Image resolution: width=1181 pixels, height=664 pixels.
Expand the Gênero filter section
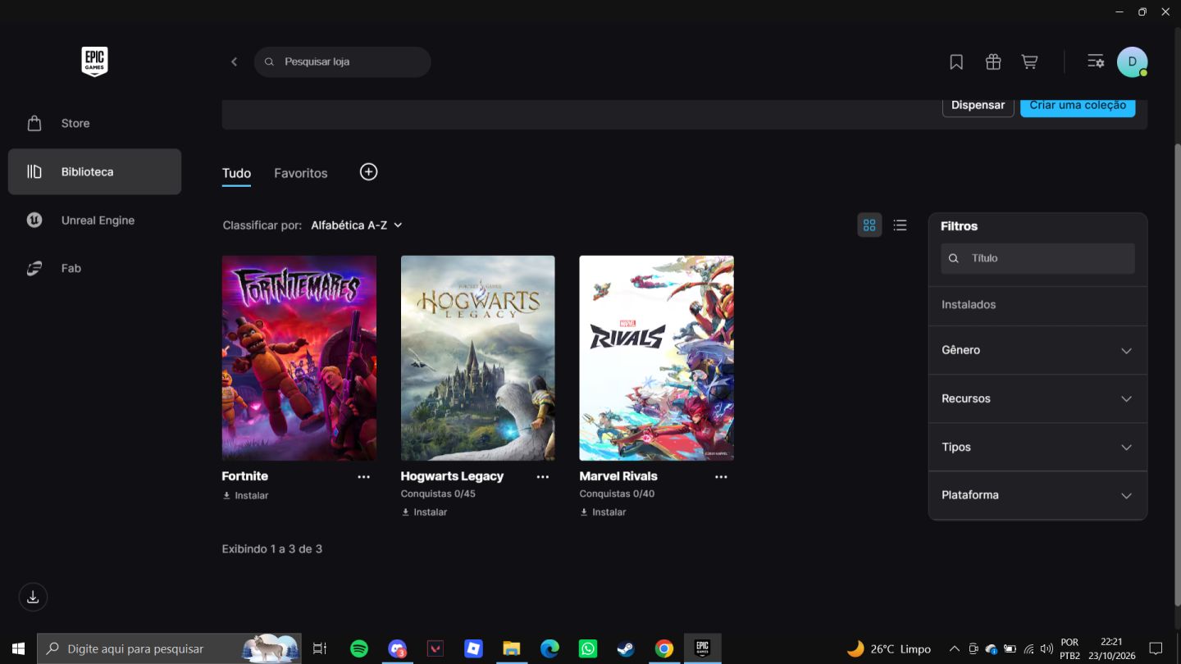click(1037, 350)
